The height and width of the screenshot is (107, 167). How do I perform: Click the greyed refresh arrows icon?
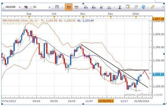(136, 7)
